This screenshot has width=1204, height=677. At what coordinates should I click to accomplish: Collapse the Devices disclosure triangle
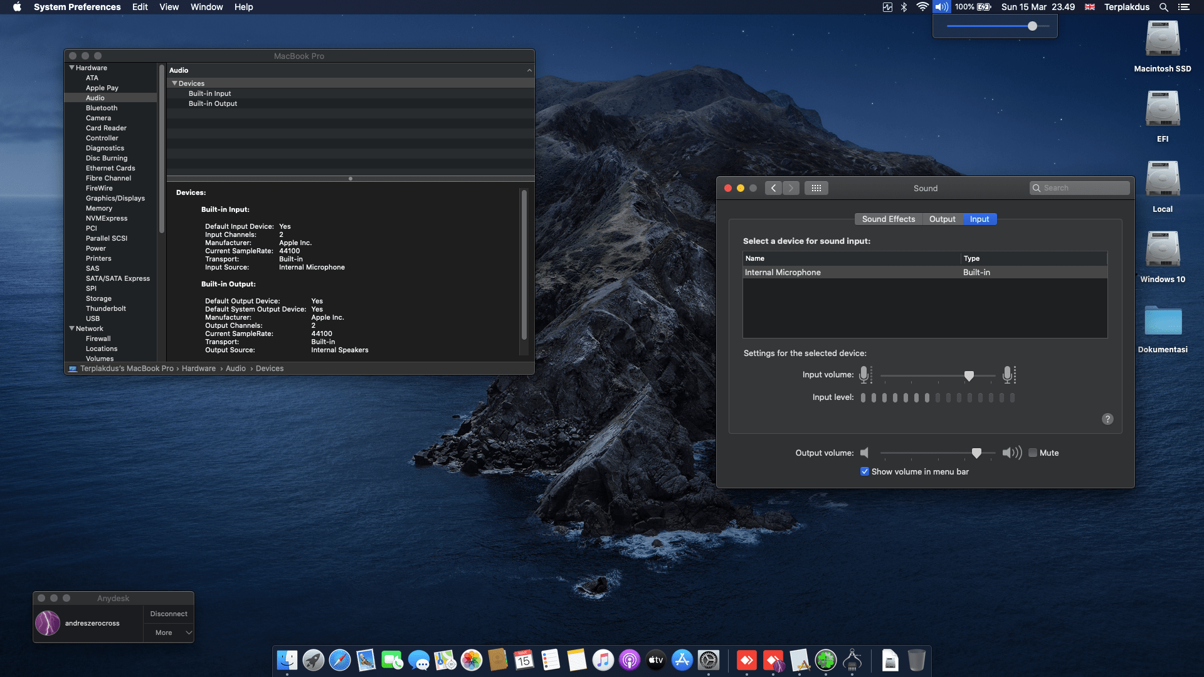point(174,83)
